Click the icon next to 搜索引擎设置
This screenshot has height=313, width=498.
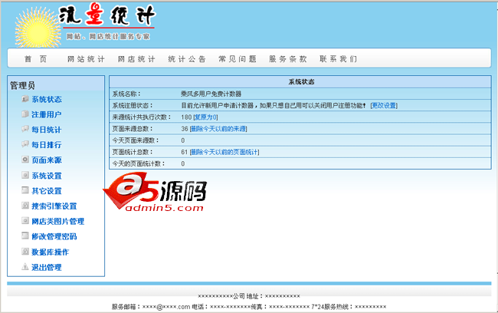[x=25, y=206]
